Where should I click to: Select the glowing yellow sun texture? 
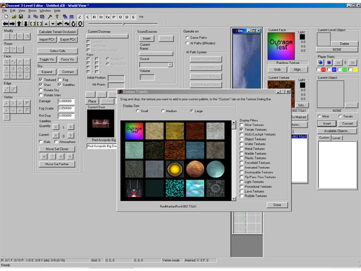(175, 169)
